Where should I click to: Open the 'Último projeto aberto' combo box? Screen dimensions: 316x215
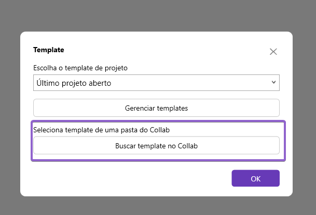(156, 83)
